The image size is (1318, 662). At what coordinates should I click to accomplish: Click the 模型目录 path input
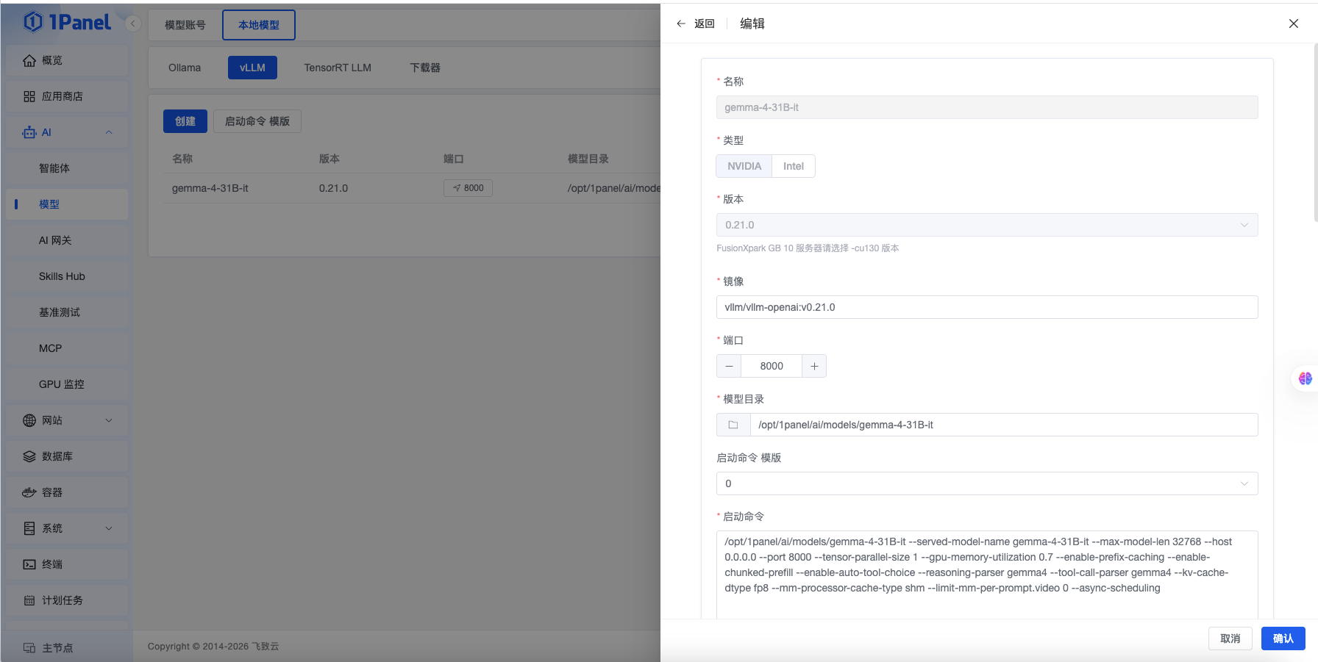pos(1004,425)
